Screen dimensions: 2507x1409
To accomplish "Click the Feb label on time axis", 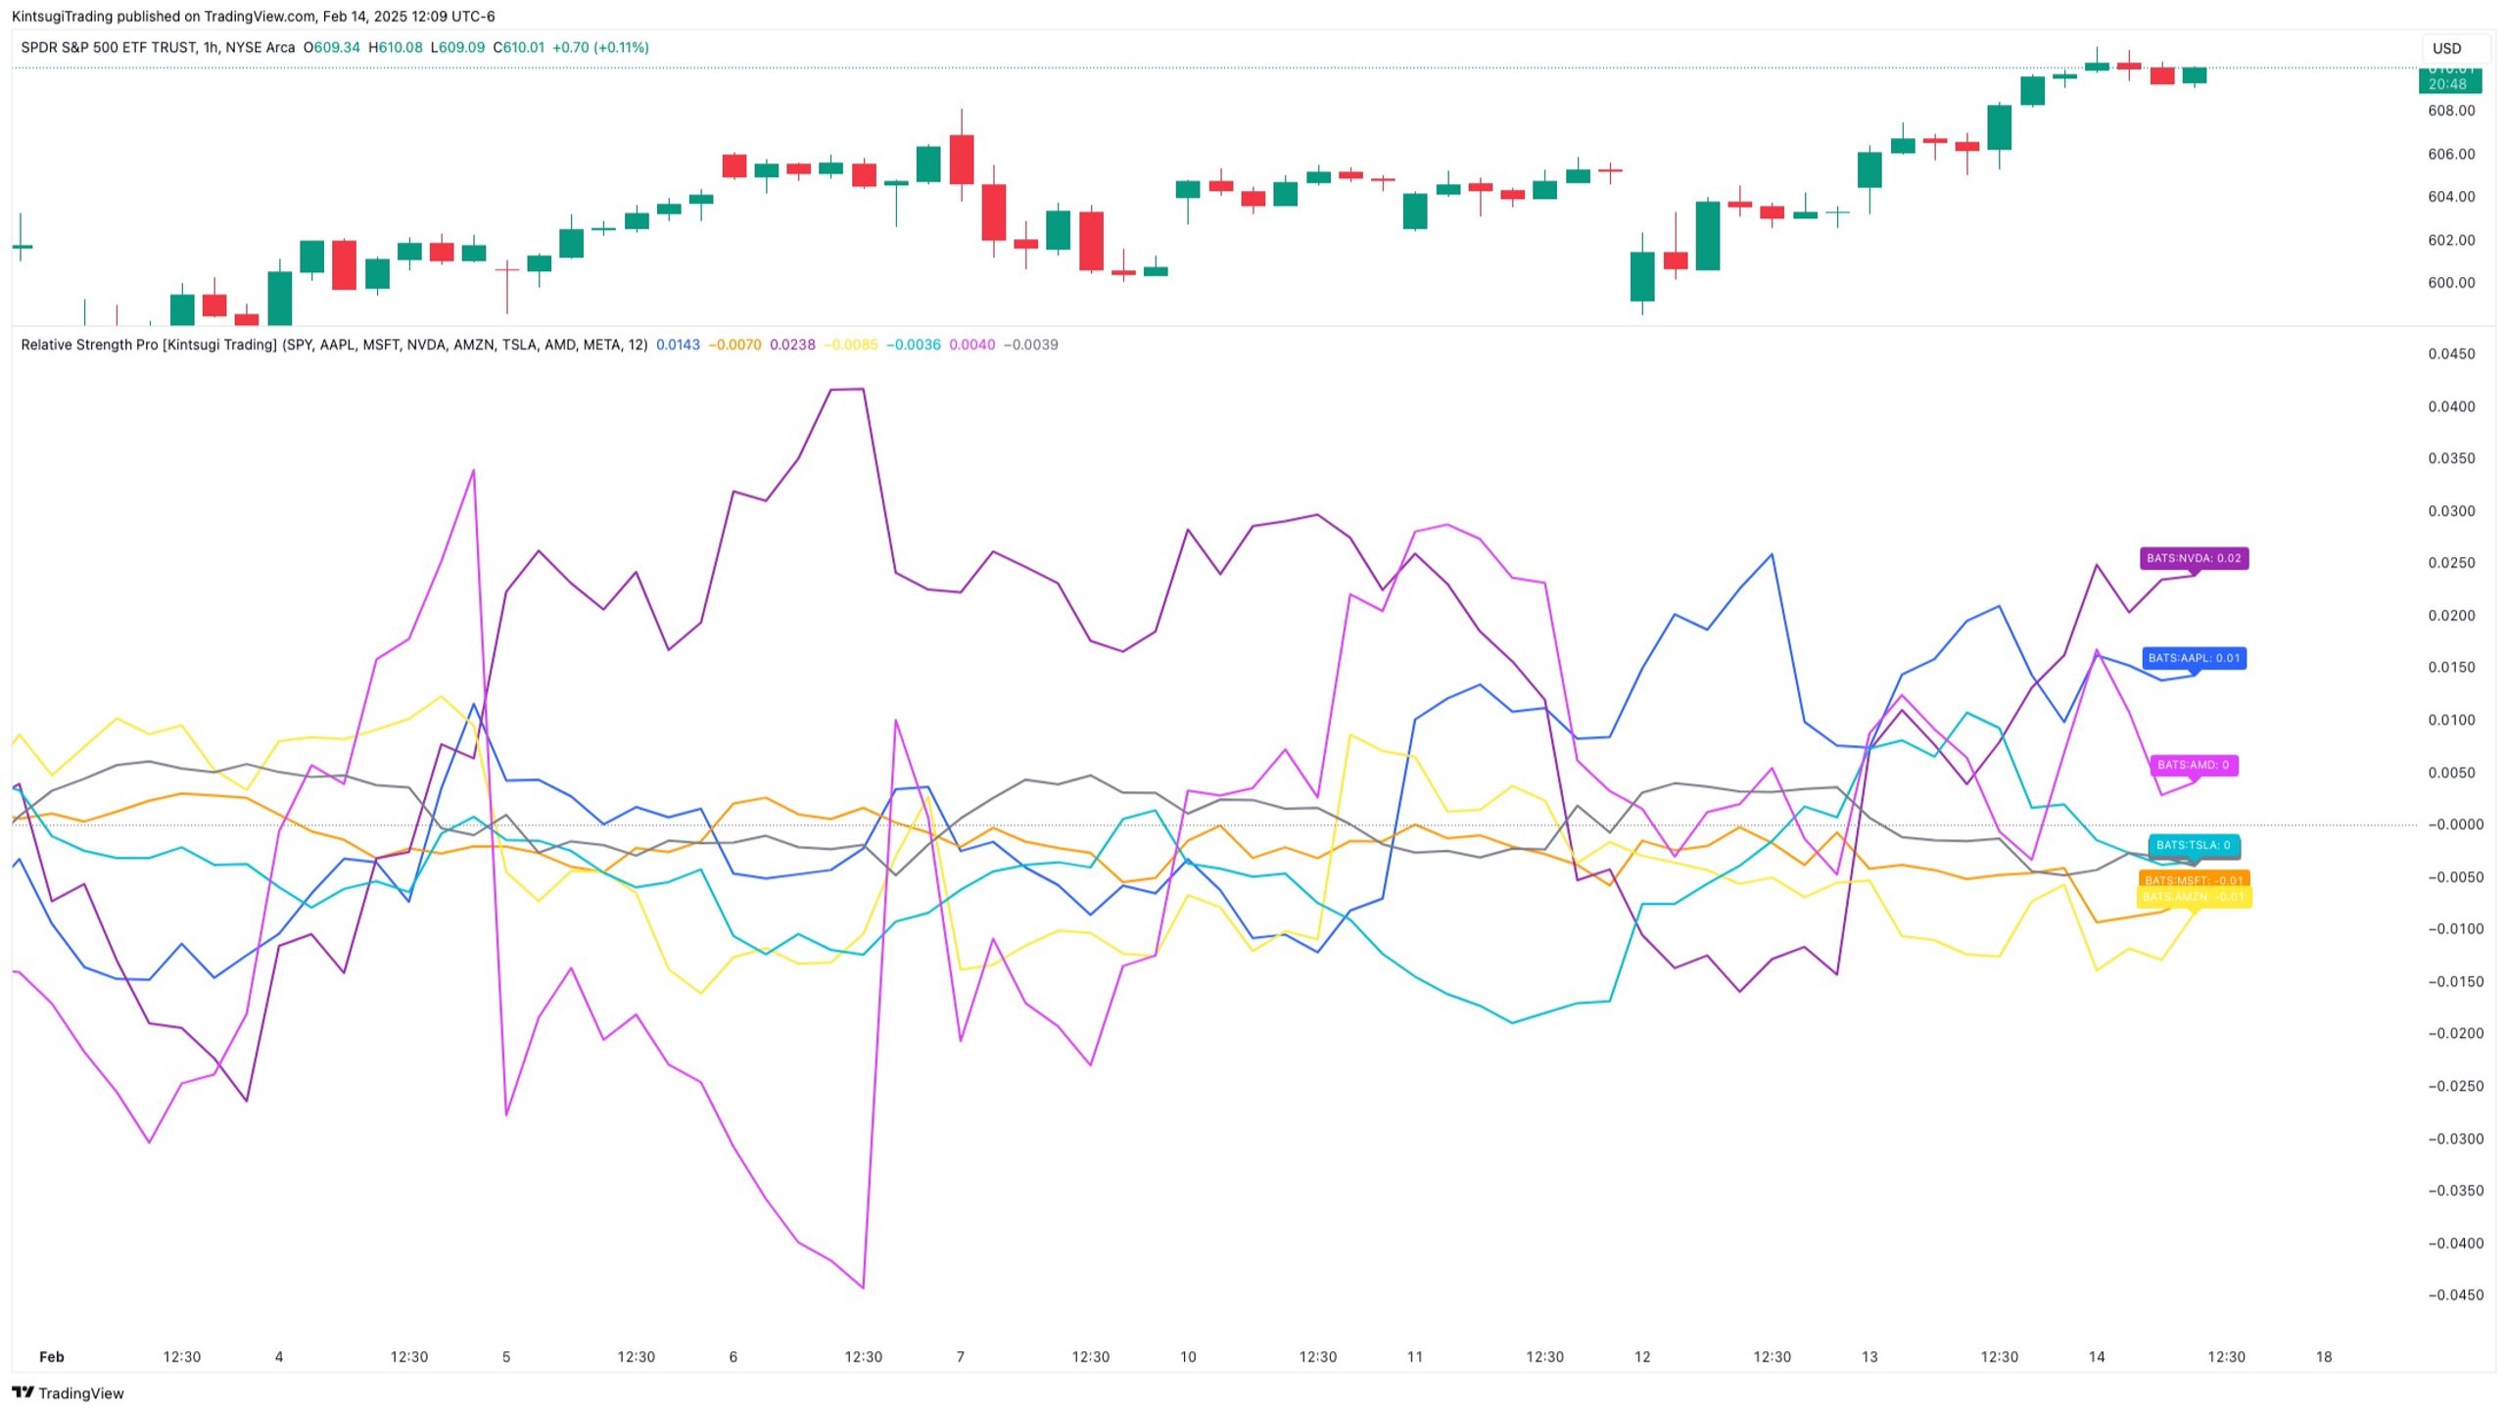I will [51, 1357].
